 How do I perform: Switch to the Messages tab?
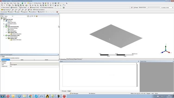[64, 91]
